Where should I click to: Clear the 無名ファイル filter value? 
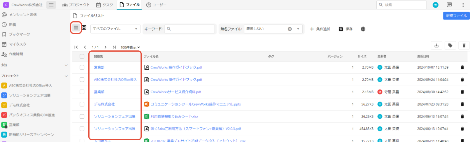coord(290,29)
